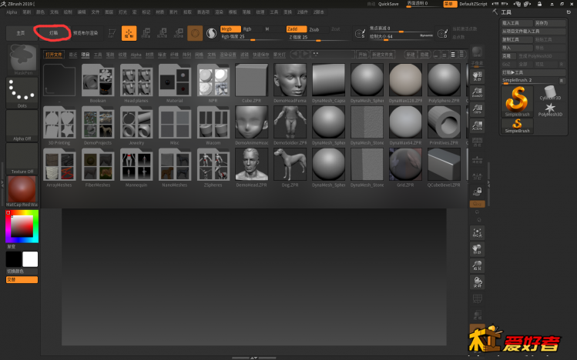
Task: Open the 灯光 light menu
Action: pos(122,12)
